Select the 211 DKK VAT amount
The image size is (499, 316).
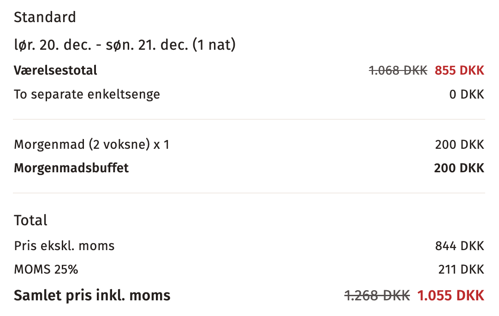click(x=461, y=269)
